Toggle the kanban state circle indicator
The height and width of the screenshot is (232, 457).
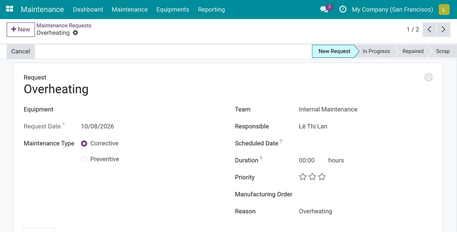tap(428, 77)
